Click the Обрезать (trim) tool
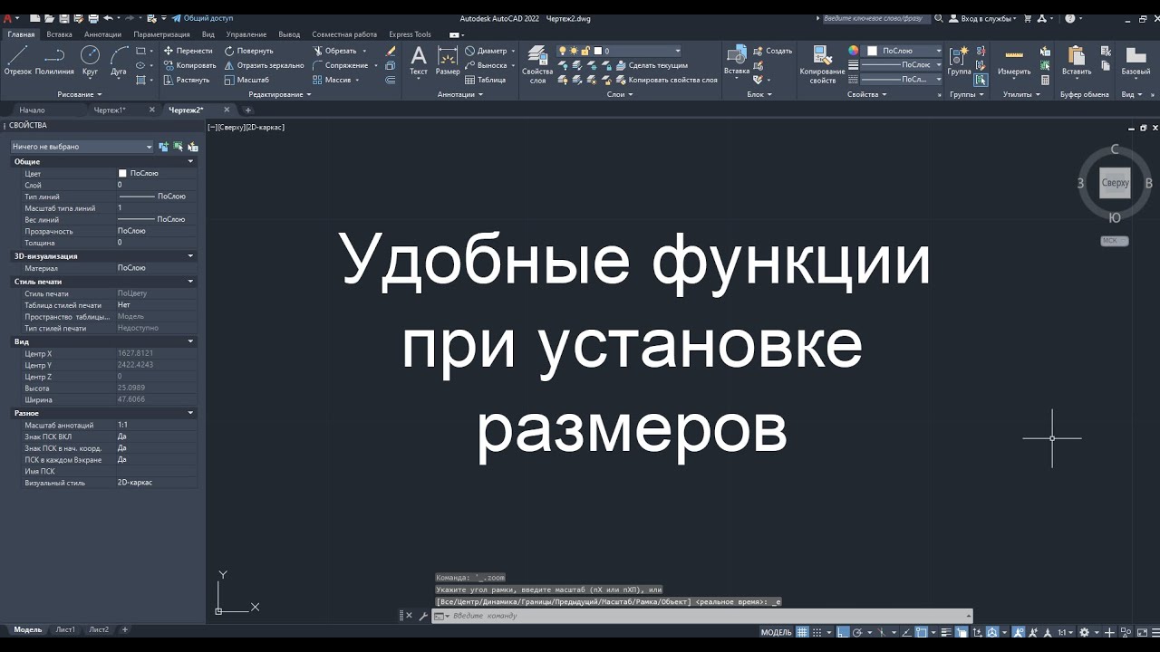The width and height of the screenshot is (1160, 652). [x=334, y=51]
